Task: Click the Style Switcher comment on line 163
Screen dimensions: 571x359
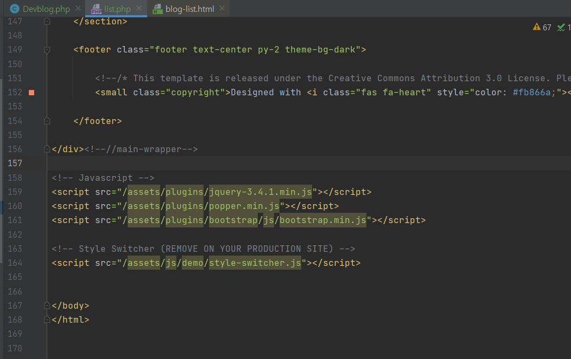Action: point(203,249)
